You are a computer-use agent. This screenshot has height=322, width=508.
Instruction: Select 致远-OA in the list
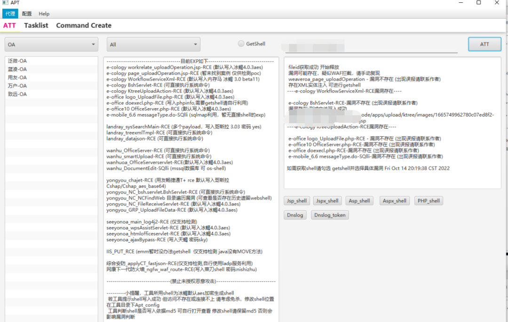[x=51, y=94]
